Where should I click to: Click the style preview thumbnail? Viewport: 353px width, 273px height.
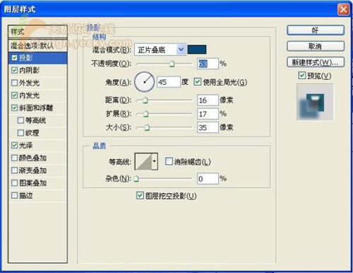click(315, 103)
